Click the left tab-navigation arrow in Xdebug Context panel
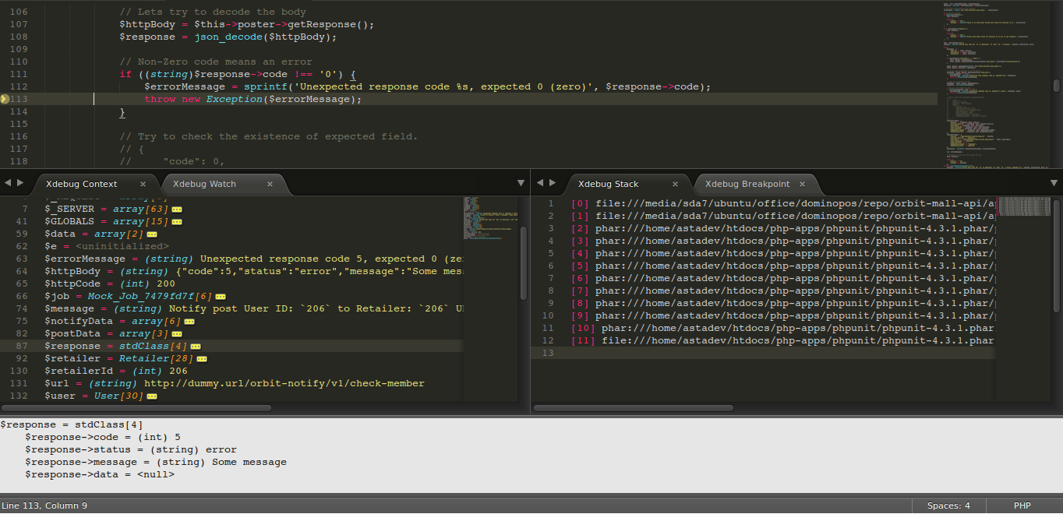The image size is (1063, 514). 6,181
